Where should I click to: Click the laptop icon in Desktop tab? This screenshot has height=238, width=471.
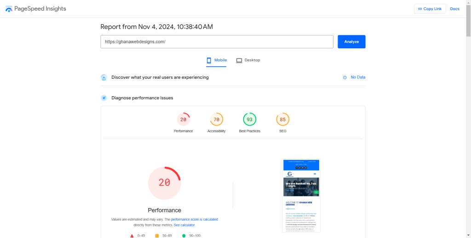pos(239,60)
